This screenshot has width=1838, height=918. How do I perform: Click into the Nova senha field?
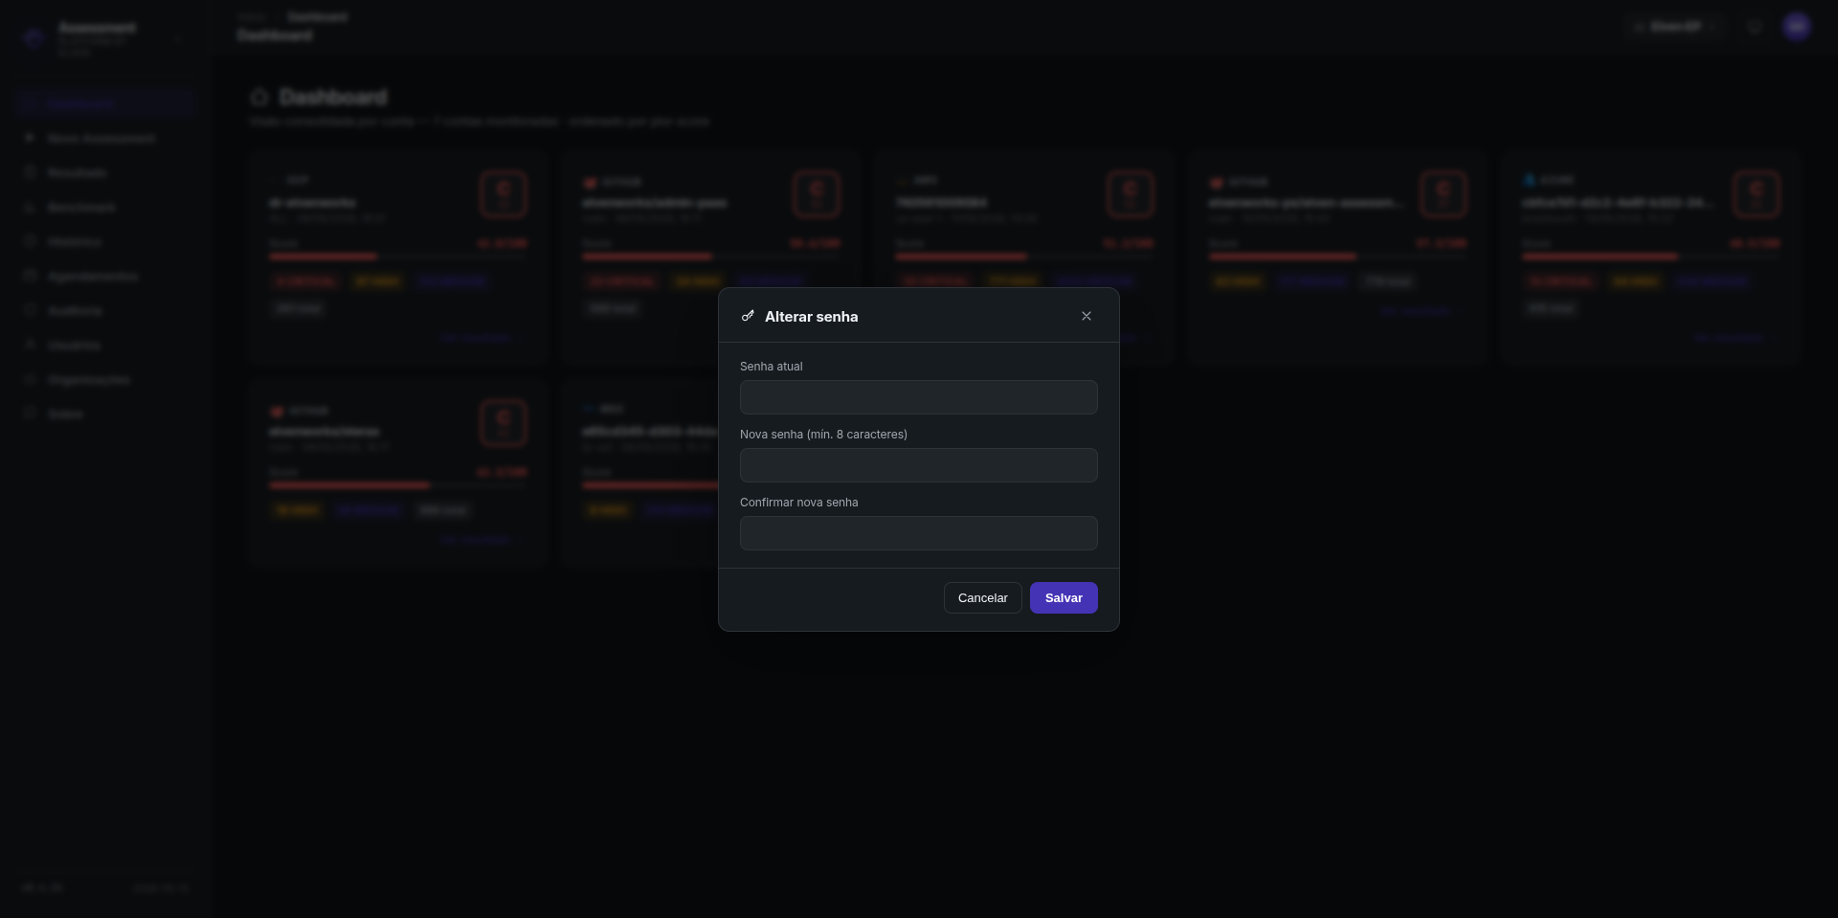click(x=919, y=465)
